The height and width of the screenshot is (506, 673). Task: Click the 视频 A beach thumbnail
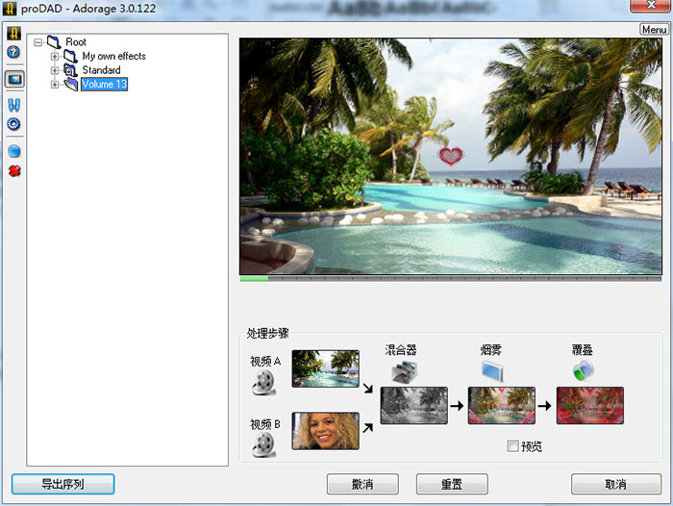click(325, 368)
